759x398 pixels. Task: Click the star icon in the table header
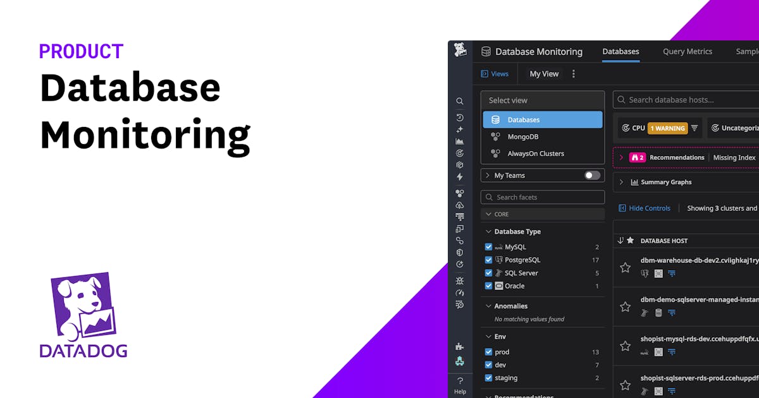pos(630,241)
